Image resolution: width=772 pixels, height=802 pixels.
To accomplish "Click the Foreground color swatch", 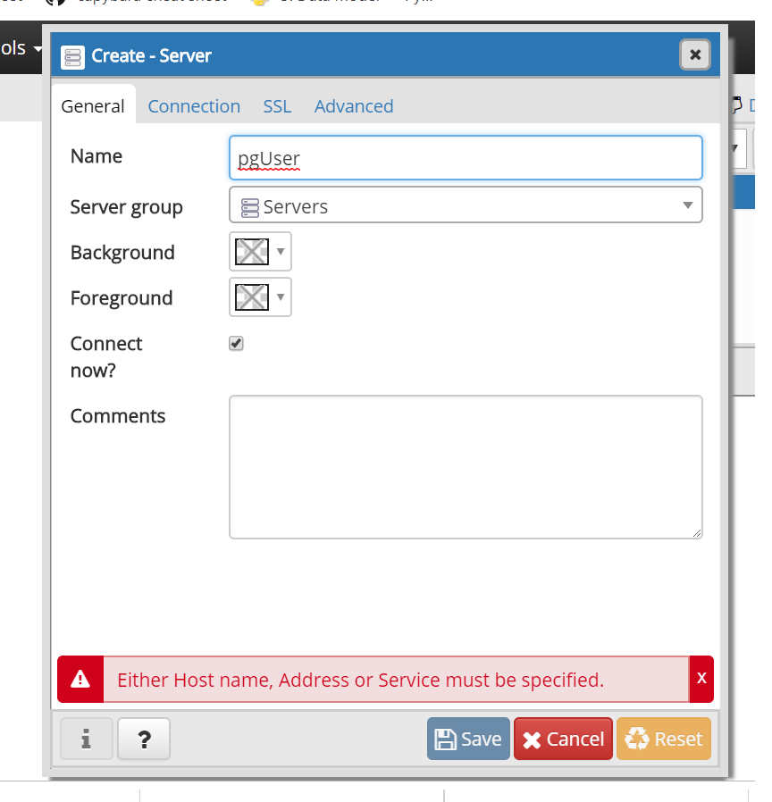I will pos(251,297).
